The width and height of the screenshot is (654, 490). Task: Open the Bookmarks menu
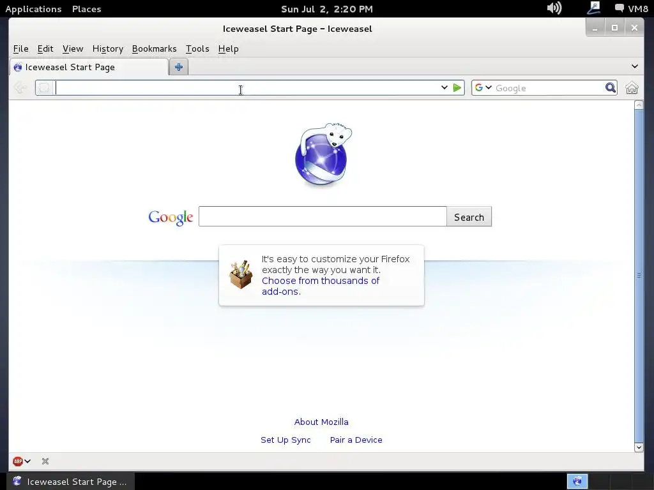click(x=155, y=48)
